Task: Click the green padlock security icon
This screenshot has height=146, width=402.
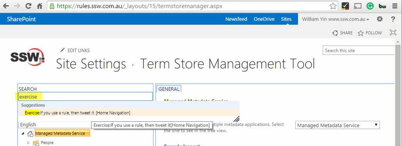Action: [x=52, y=6]
